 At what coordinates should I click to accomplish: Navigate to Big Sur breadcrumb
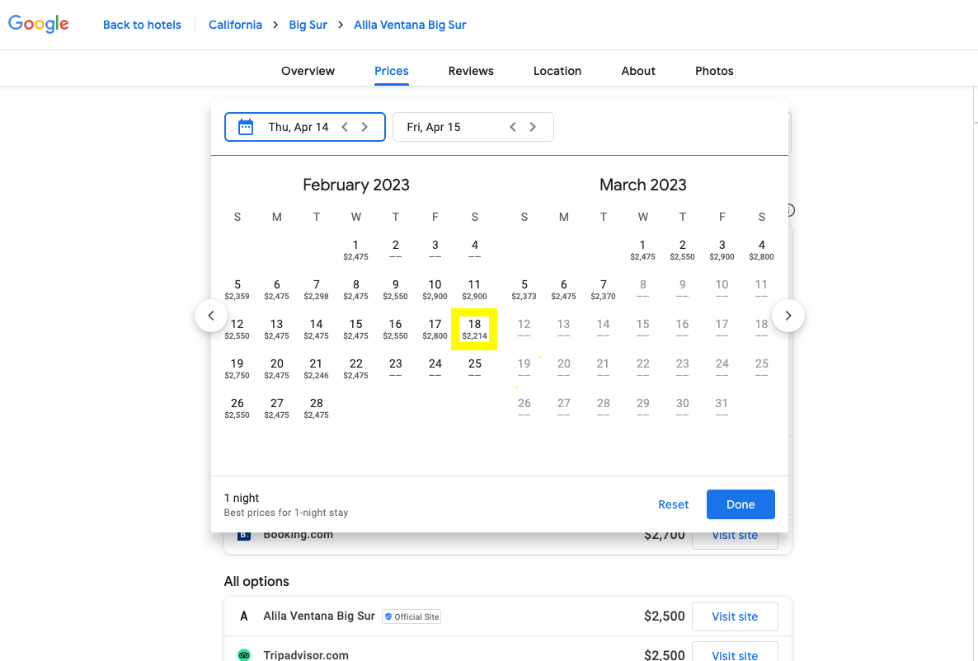tap(308, 25)
